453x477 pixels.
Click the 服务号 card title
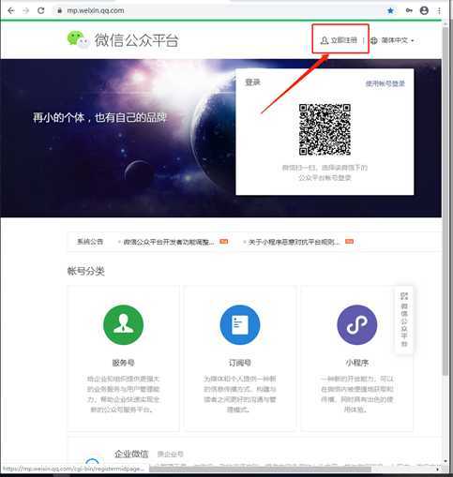point(123,363)
